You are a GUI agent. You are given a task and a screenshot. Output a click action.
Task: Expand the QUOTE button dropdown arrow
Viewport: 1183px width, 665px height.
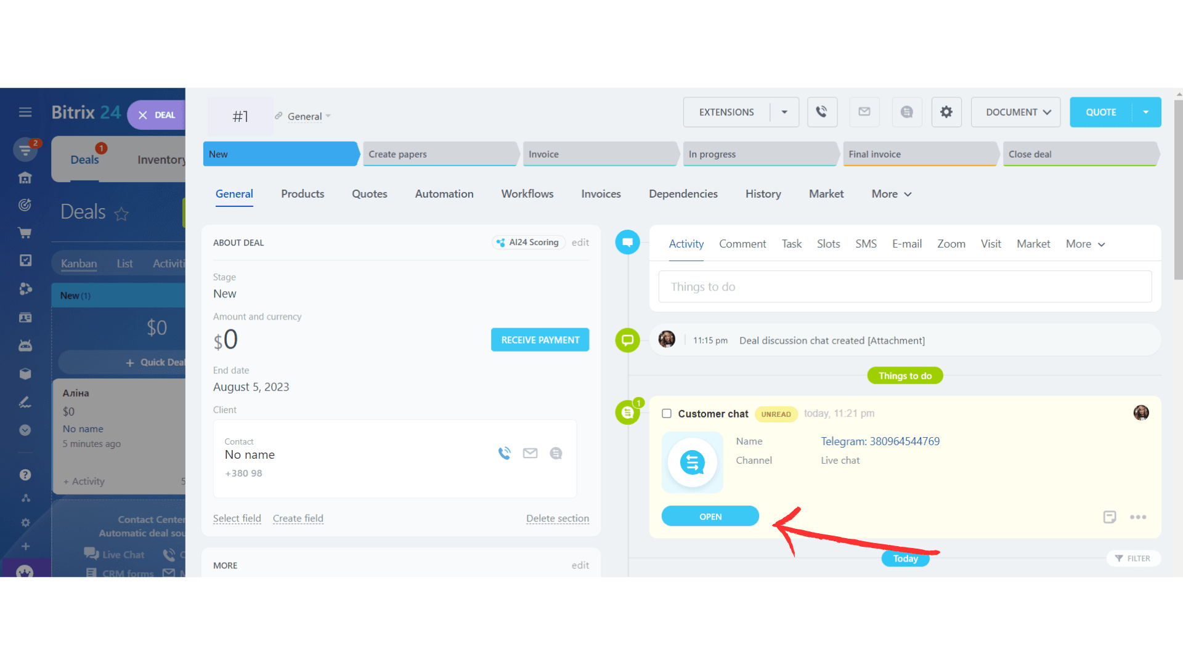click(1146, 112)
